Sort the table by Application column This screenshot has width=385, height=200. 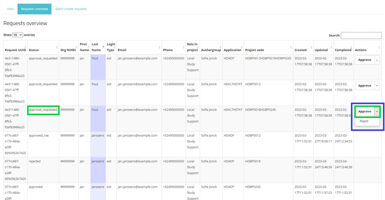click(233, 50)
